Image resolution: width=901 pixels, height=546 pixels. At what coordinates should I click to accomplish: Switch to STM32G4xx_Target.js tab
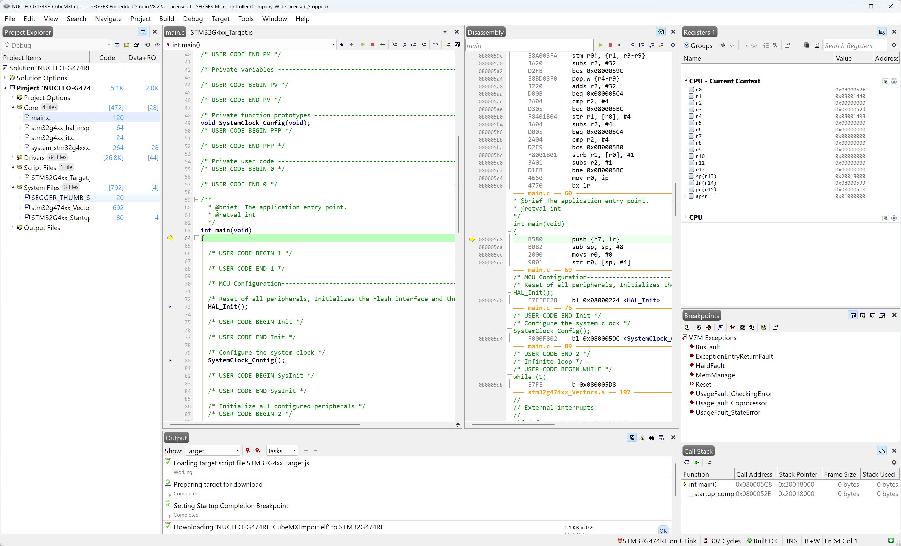coord(221,32)
